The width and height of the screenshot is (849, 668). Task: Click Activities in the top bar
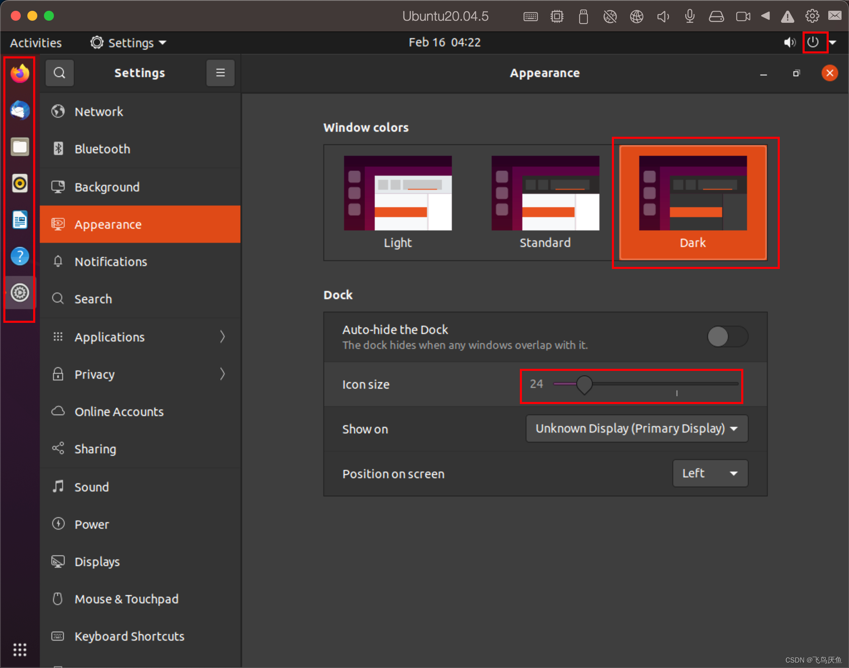[36, 43]
